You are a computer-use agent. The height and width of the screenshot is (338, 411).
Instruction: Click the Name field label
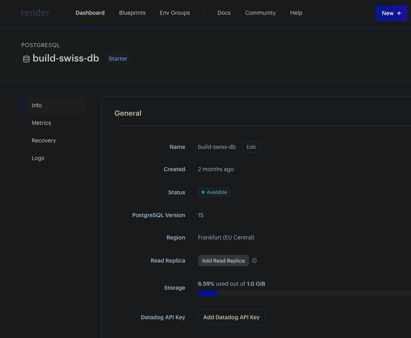177,147
